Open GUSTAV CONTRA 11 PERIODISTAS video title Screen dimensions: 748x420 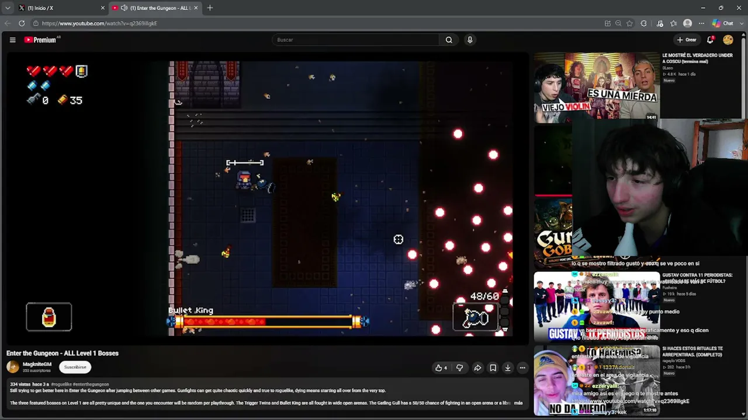pyautogui.click(x=697, y=278)
